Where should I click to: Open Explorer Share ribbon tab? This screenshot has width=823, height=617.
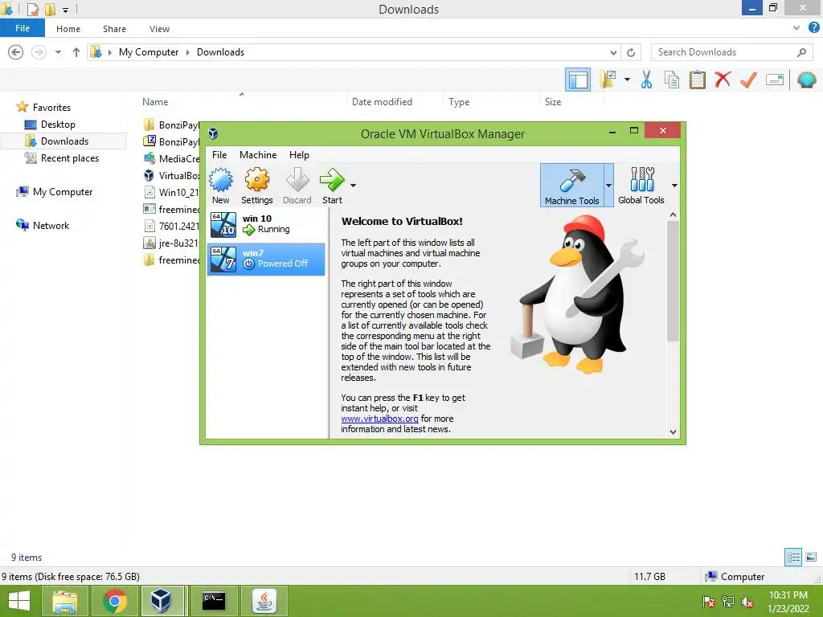pyautogui.click(x=114, y=29)
